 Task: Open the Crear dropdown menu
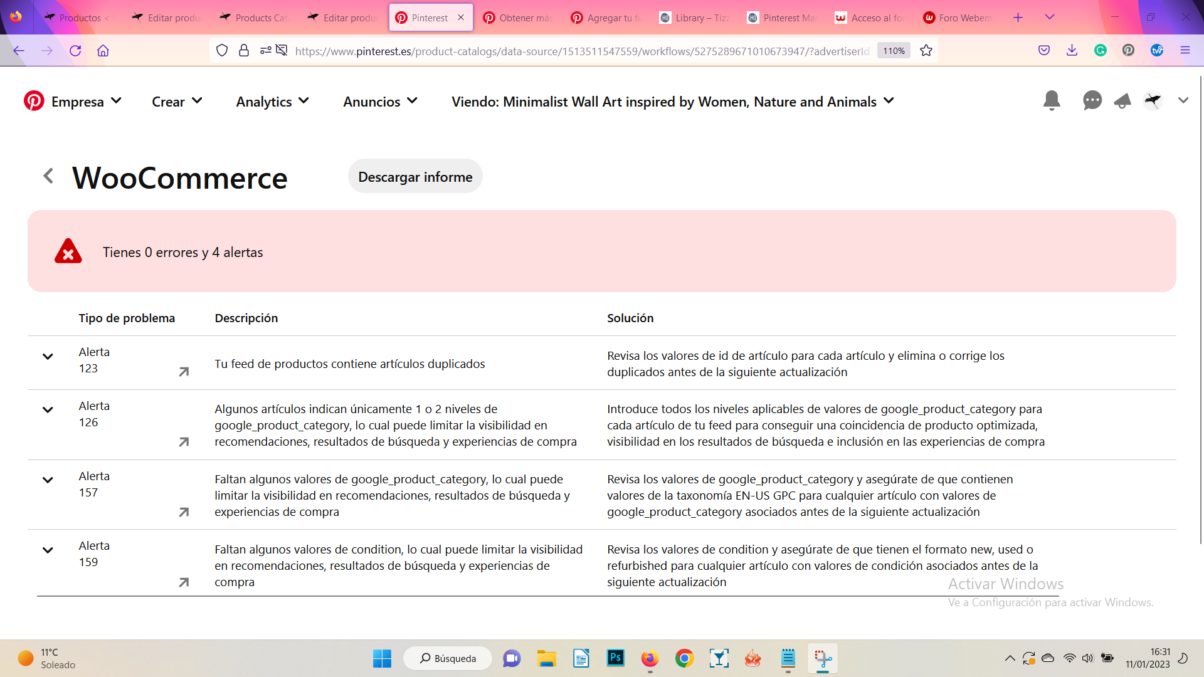[x=177, y=102]
